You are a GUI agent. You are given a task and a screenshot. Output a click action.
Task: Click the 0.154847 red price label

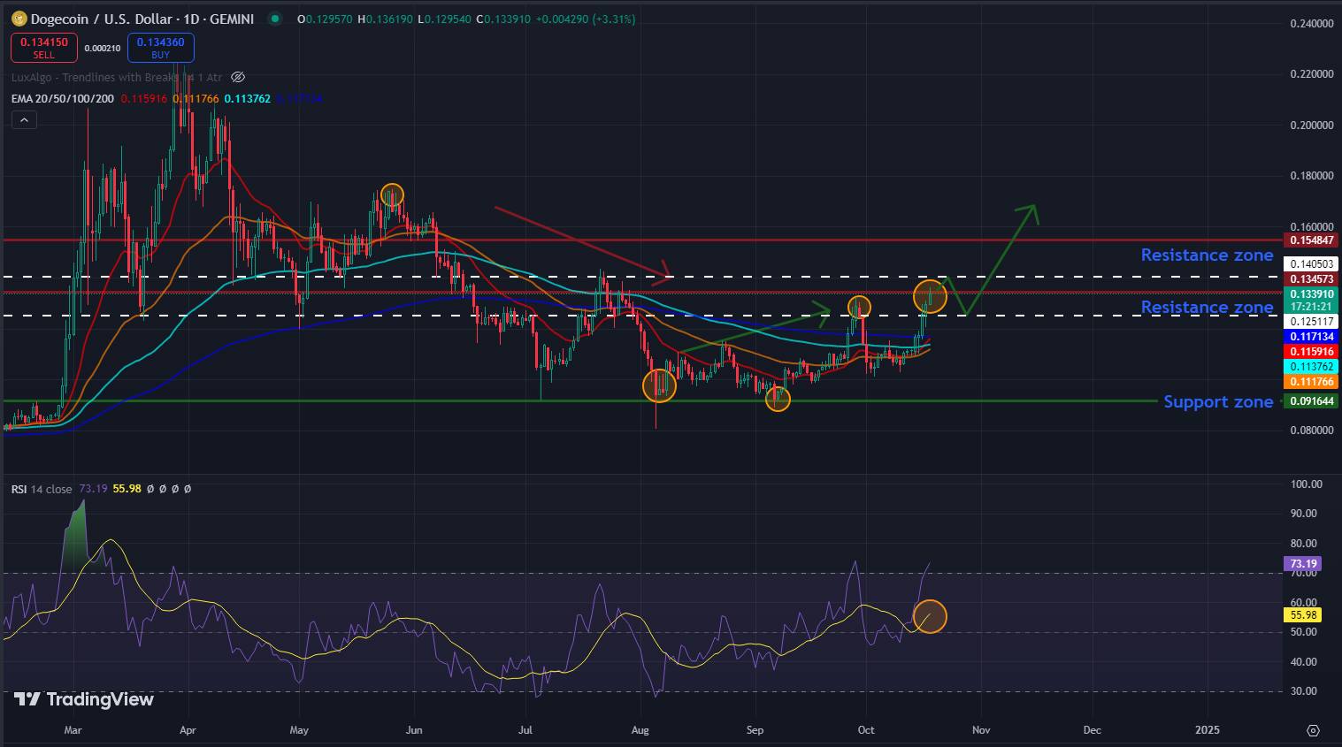tap(1311, 240)
